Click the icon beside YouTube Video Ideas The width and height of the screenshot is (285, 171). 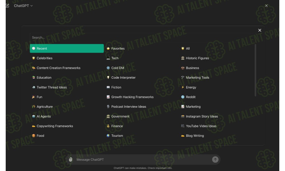click(x=183, y=126)
